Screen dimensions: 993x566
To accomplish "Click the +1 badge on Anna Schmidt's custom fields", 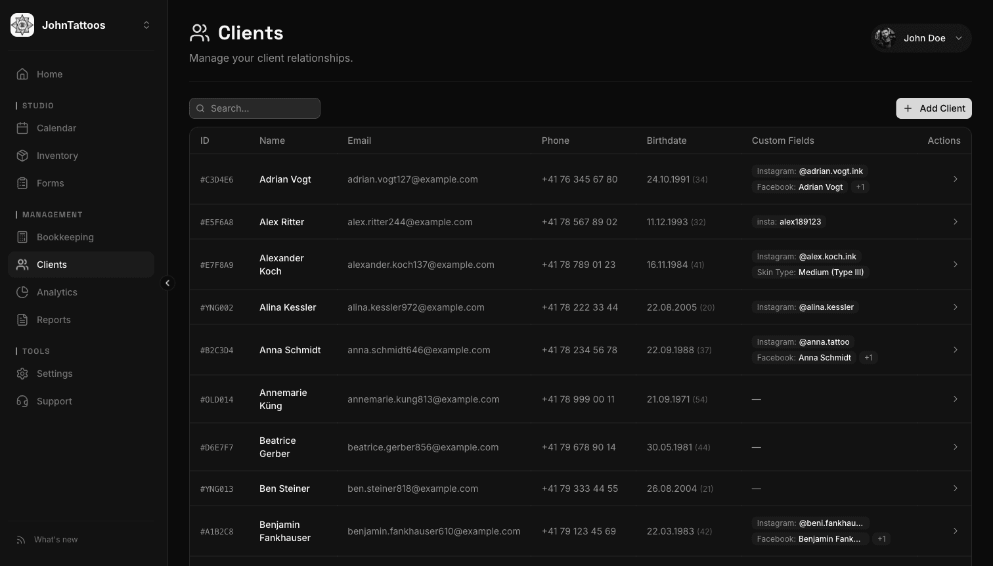I will click(x=868, y=357).
